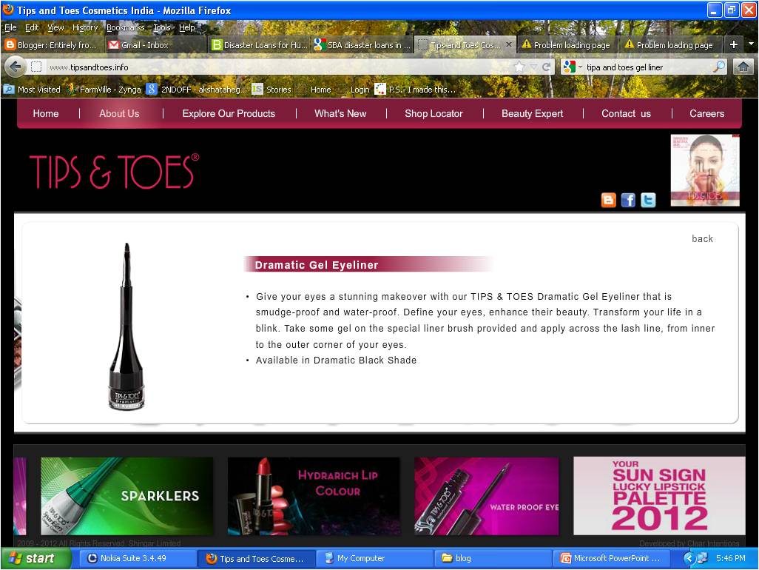Open the Google search engine selector
Viewport: 759px width, 570px height.
coord(573,67)
